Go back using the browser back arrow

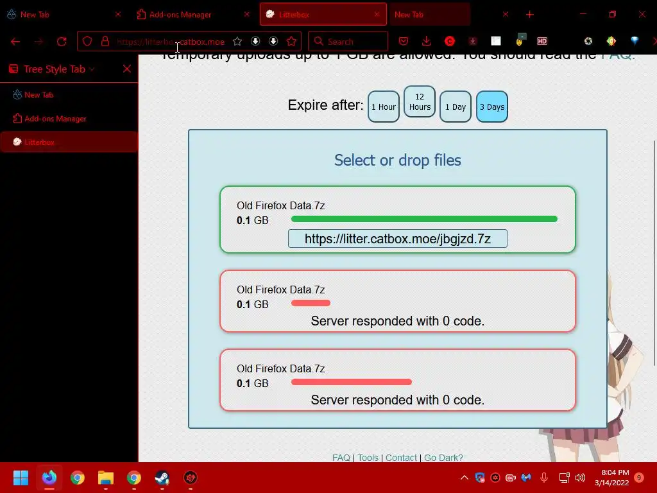(15, 42)
